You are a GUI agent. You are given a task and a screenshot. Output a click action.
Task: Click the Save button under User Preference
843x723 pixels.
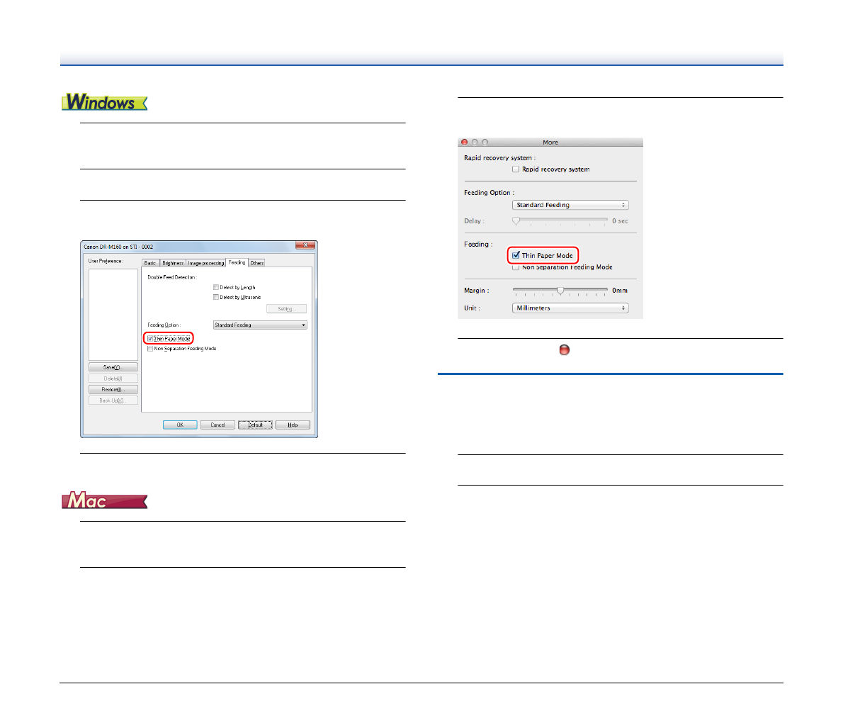[113, 367]
